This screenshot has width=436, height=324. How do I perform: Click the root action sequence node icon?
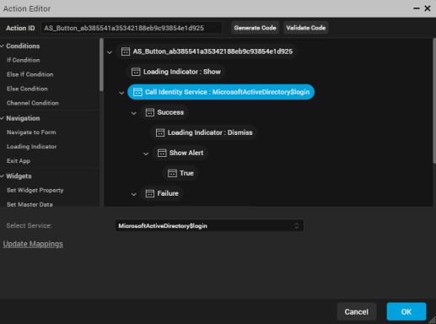click(126, 51)
